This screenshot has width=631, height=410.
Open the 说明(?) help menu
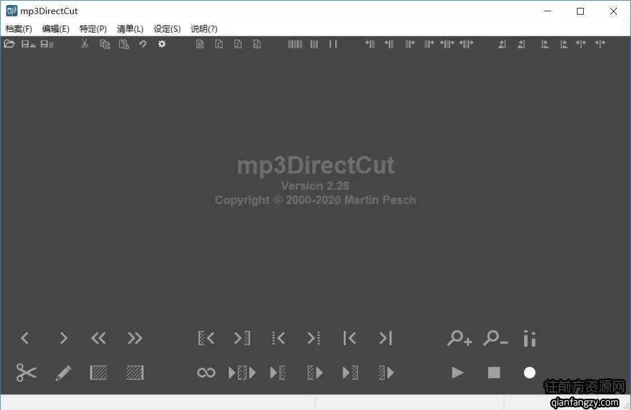204,29
